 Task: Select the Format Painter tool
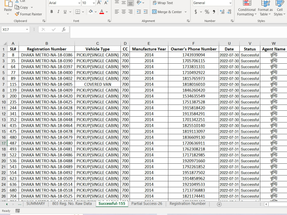pyautogui.click(x=28, y=14)
